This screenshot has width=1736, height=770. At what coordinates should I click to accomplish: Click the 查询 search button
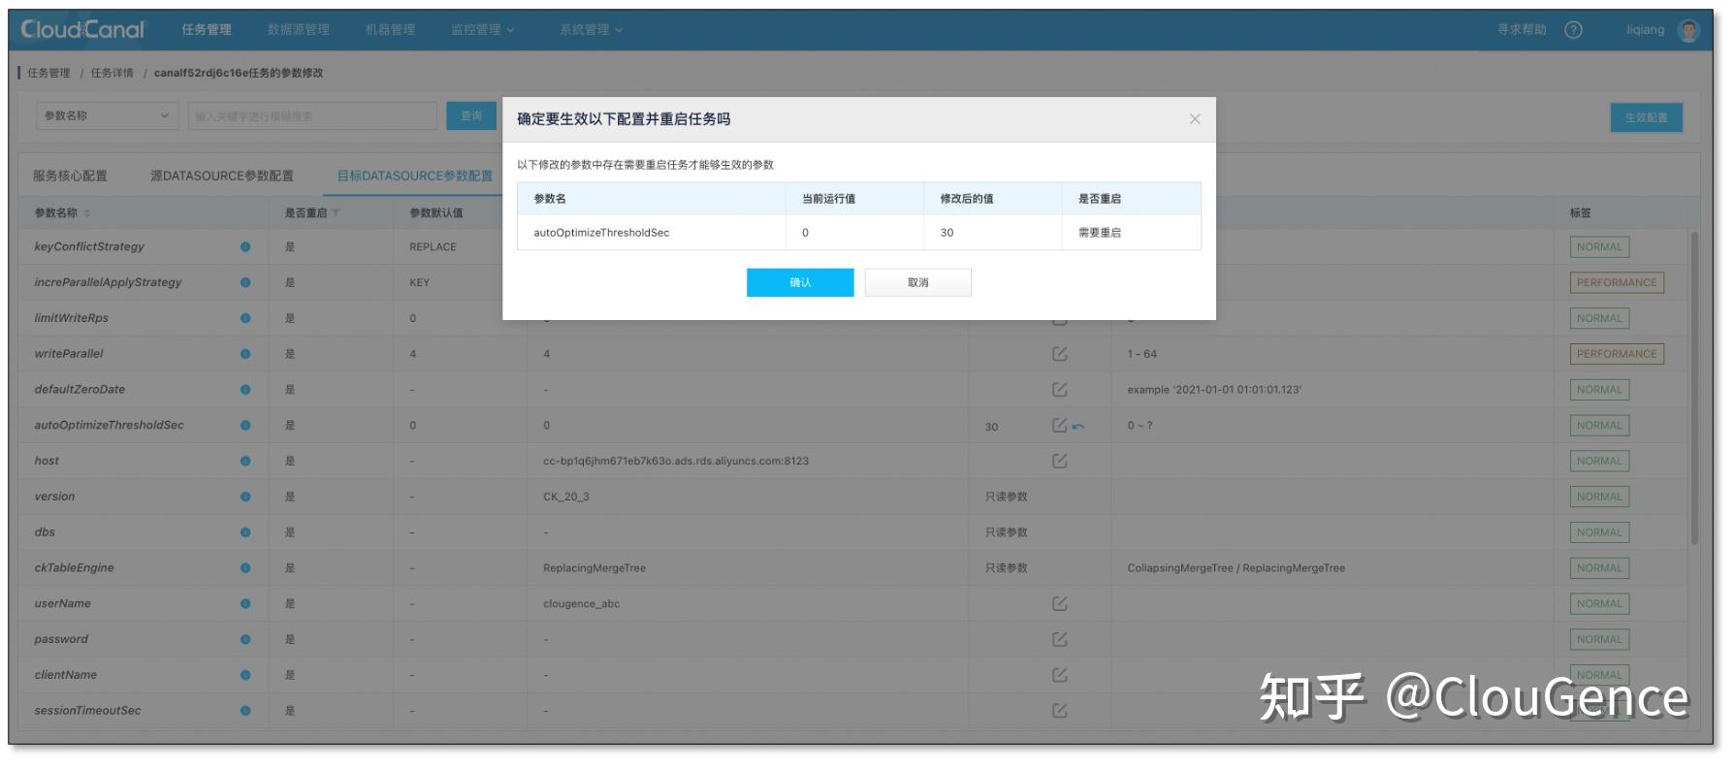[471, 116]
